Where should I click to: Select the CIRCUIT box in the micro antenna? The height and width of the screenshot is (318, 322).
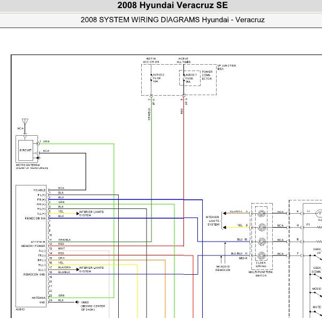coord(26,150)
